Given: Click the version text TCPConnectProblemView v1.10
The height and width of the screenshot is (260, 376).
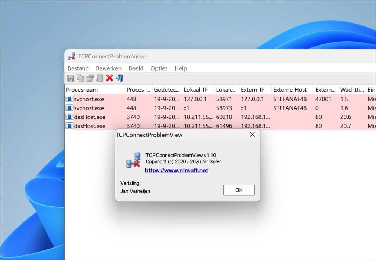Looking at the screenshot, I should click(181, 155).
